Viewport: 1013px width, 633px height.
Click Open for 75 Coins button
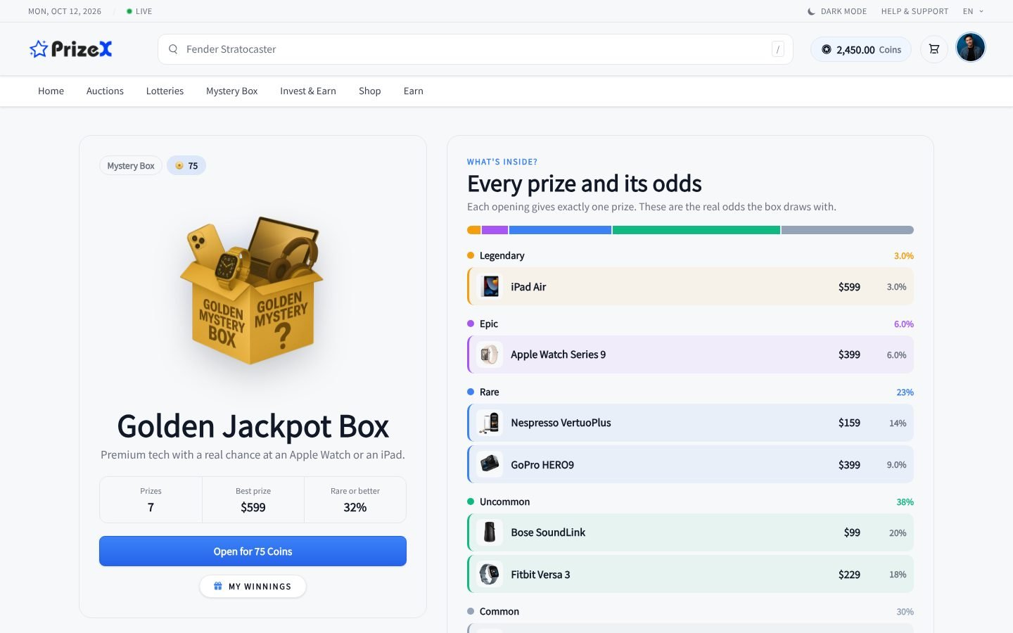253,551
